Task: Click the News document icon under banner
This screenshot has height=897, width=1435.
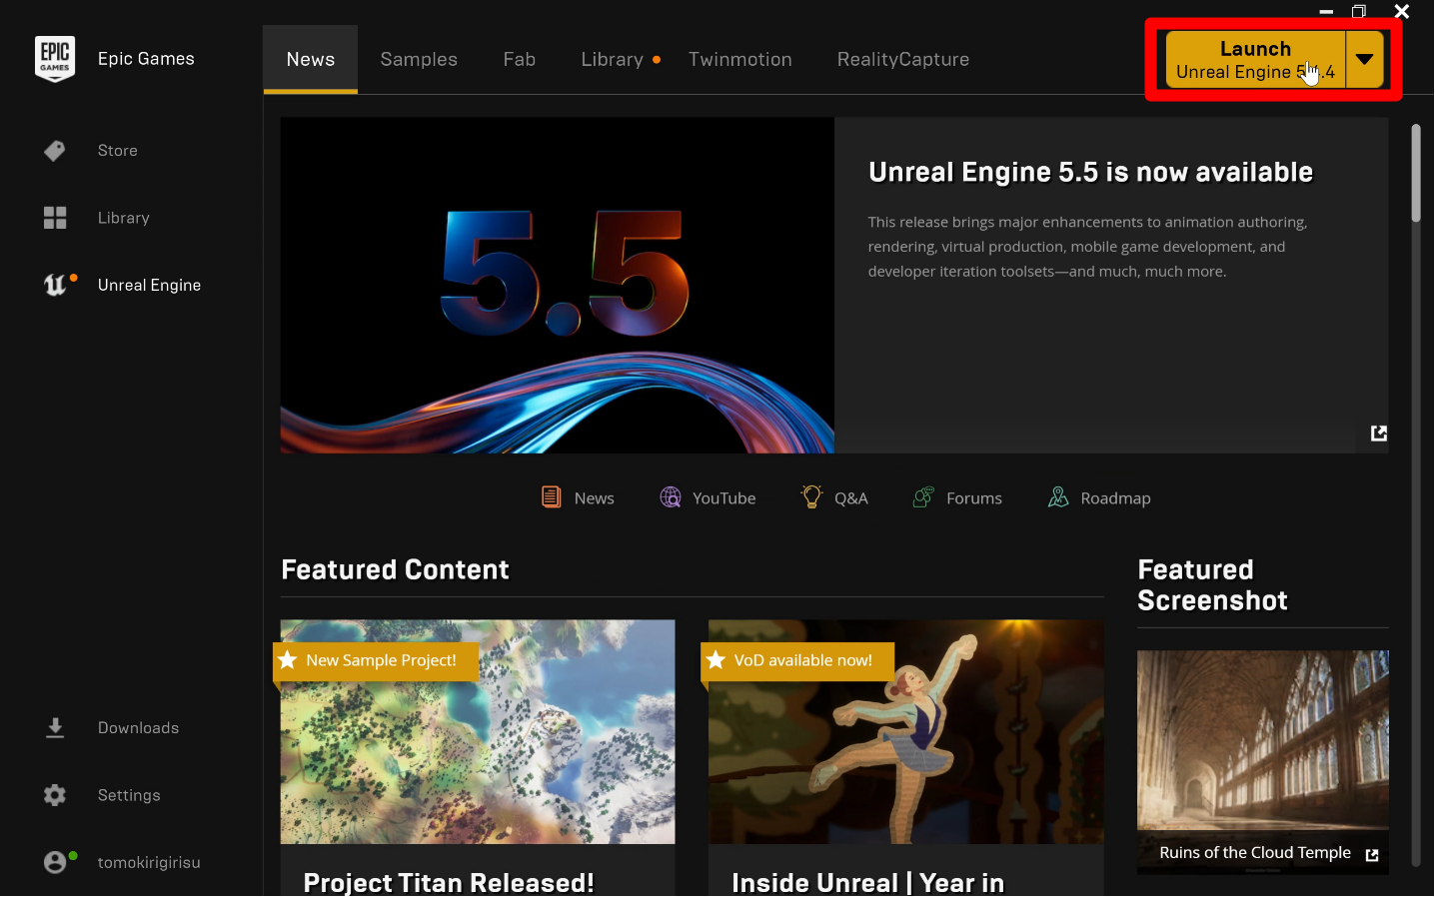Action: click(551, 497)
